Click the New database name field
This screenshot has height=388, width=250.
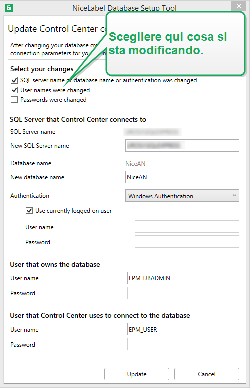pyautogui.click(x=182, y=177)
